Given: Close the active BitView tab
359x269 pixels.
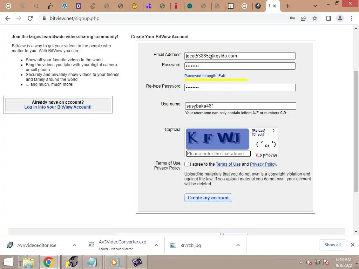Looking at the screenshot, I should 275,6.
